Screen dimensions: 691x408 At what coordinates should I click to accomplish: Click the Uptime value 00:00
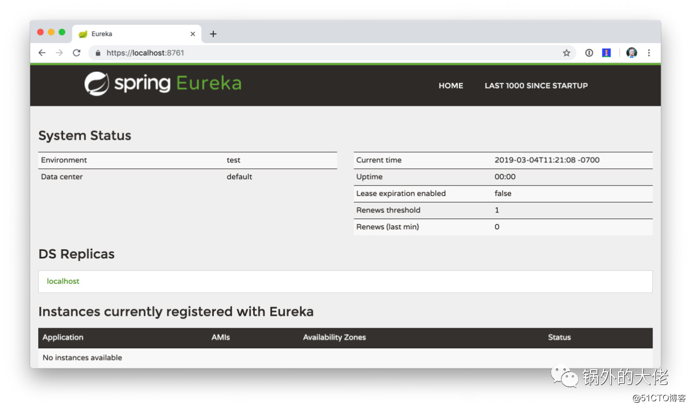click(505, 177)
